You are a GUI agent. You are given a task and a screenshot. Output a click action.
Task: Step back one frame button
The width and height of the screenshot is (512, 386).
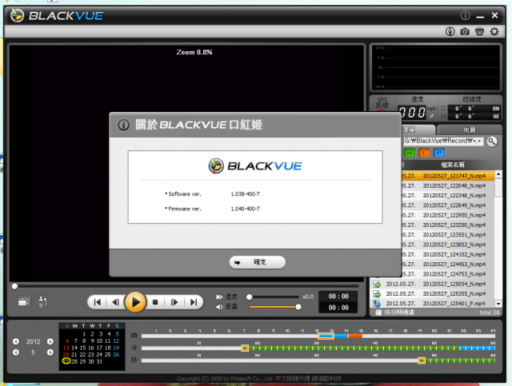115,302
